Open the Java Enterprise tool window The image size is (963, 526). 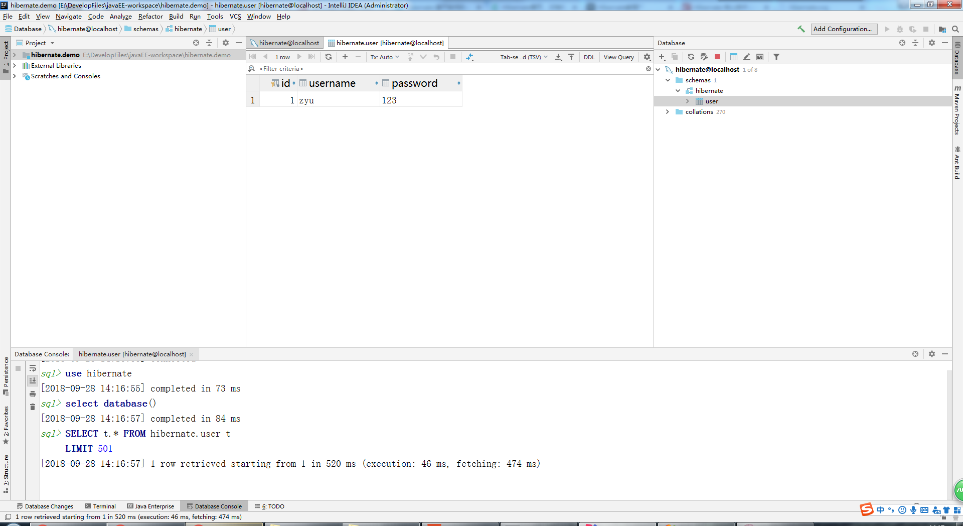[x=150, y=506]
